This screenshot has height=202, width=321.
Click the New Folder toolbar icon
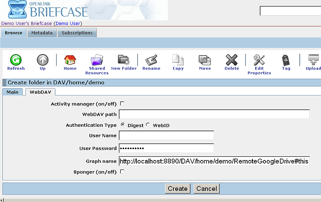pyautogui.click(x=124, y=60)
